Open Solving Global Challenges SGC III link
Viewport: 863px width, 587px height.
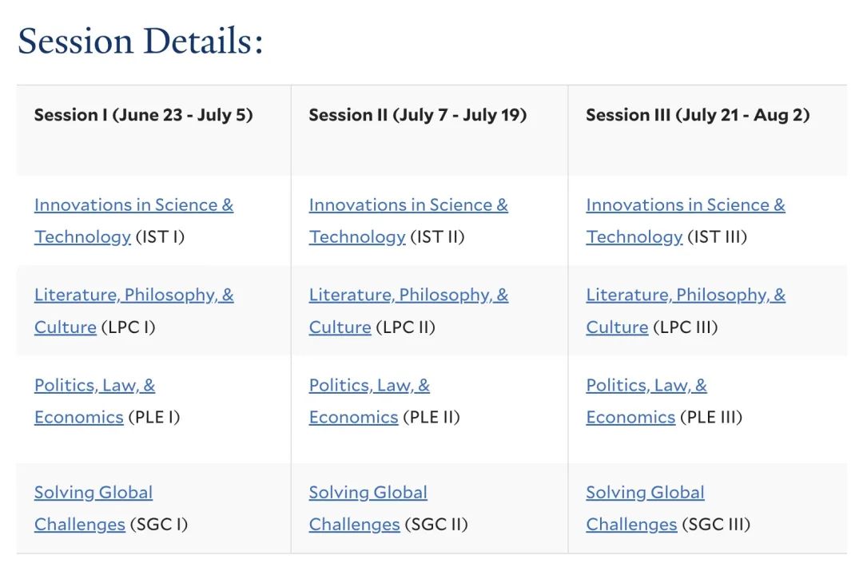(x=646, y=508)
